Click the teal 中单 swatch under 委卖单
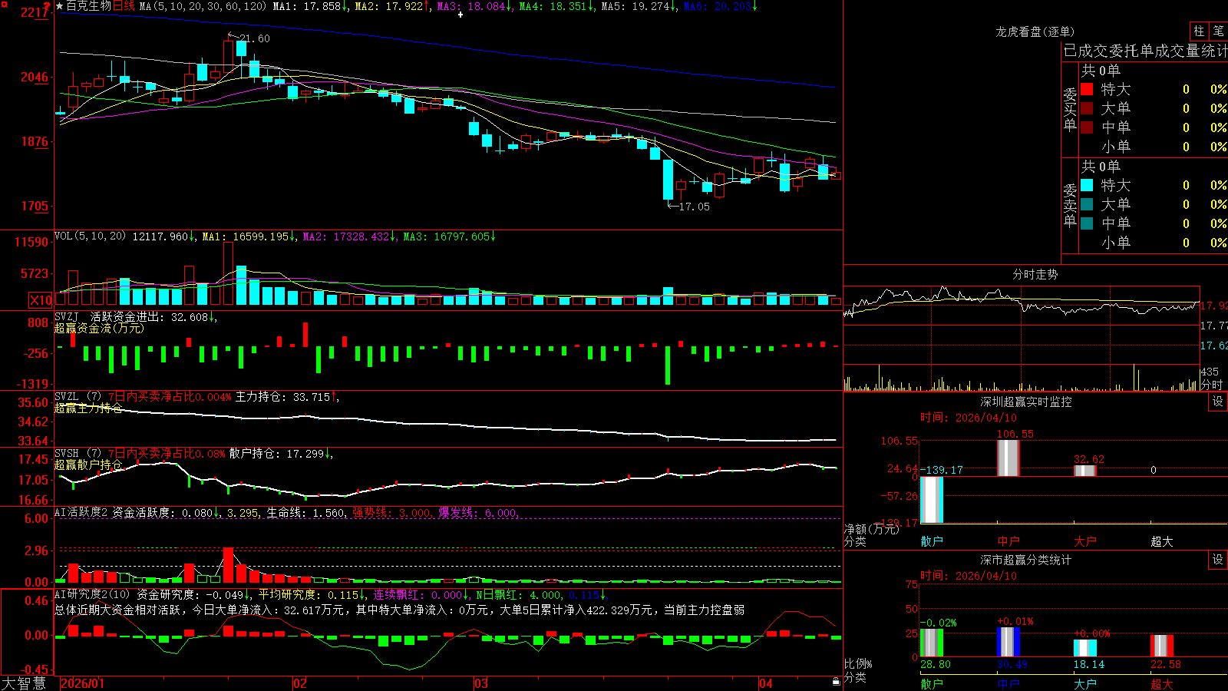The image size is (1228, 691). click(x=1087, y=223)
